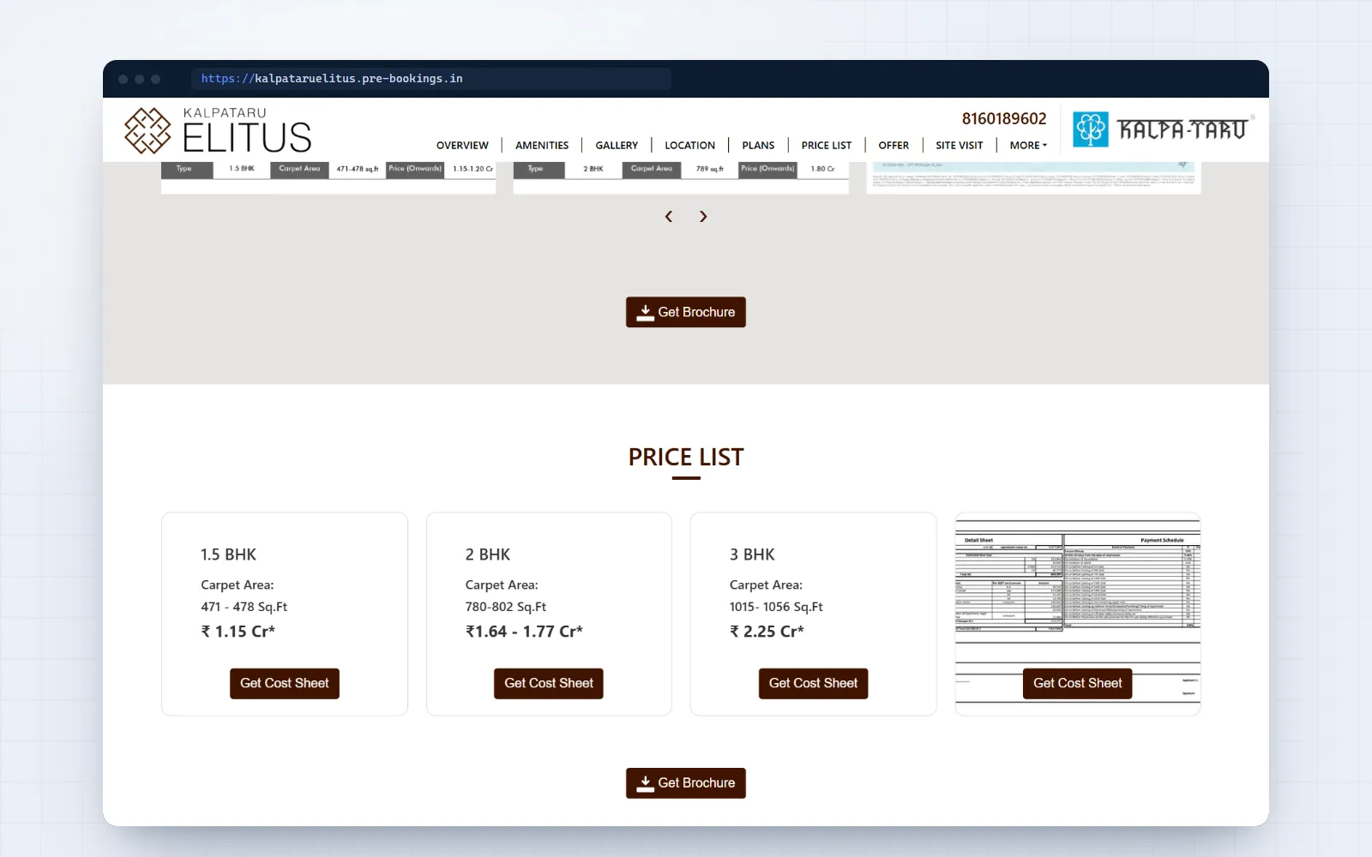Click carpet area 780-802 Sq.Ft

(x=506, y=607)
